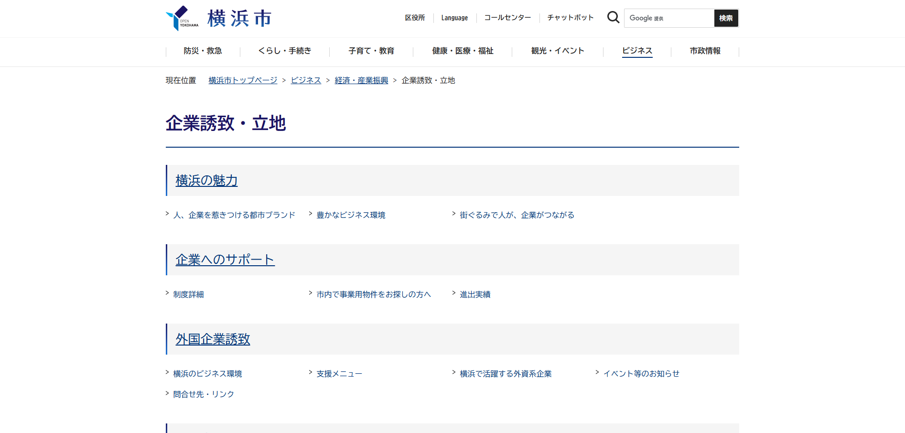Open 問合せ先・リンク link
905x433 pixels.
click(x=204, y=394)
